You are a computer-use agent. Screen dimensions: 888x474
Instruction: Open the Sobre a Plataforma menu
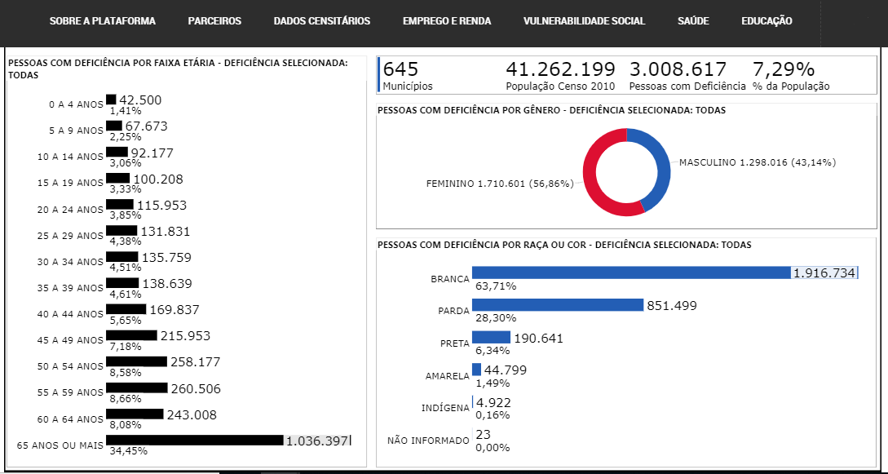coord(102,21)
